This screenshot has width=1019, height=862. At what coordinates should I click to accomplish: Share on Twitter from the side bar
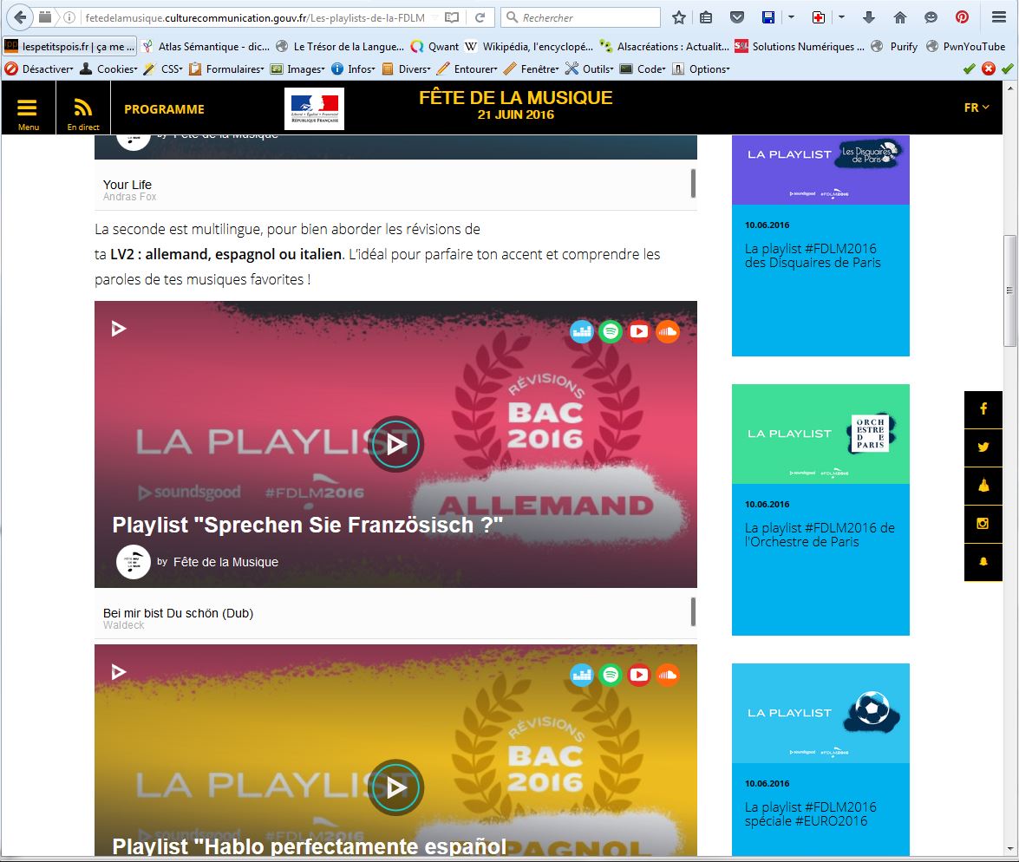pos(983,447)
